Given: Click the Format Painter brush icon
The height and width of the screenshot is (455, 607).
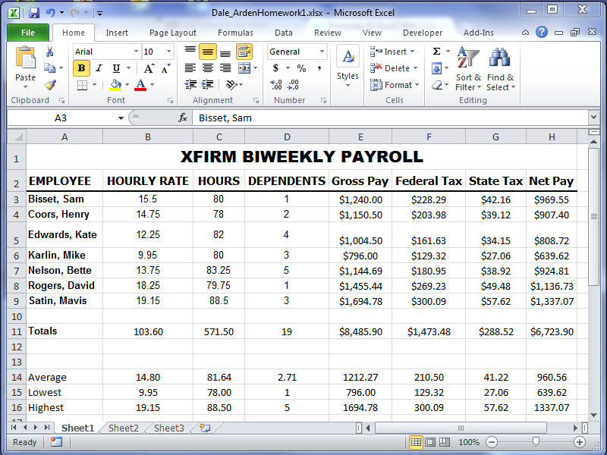Looking at the screenshot, I should coord(50,85).
